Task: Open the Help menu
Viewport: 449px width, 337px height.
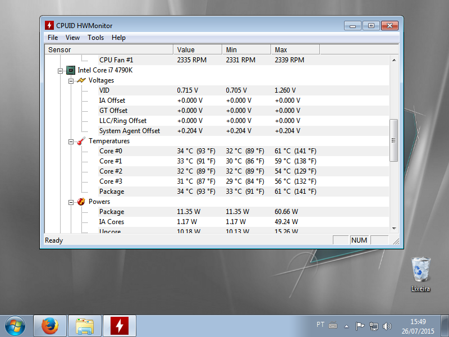Action: [118, 38]
